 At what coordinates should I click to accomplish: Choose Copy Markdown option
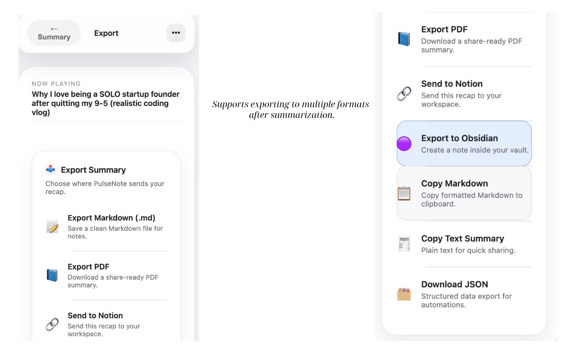[464, 193]
